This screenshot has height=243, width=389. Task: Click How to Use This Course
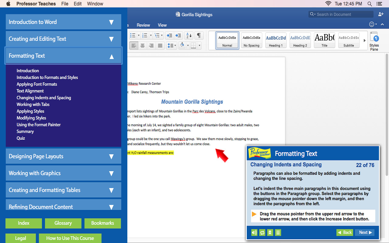point(70,238)
